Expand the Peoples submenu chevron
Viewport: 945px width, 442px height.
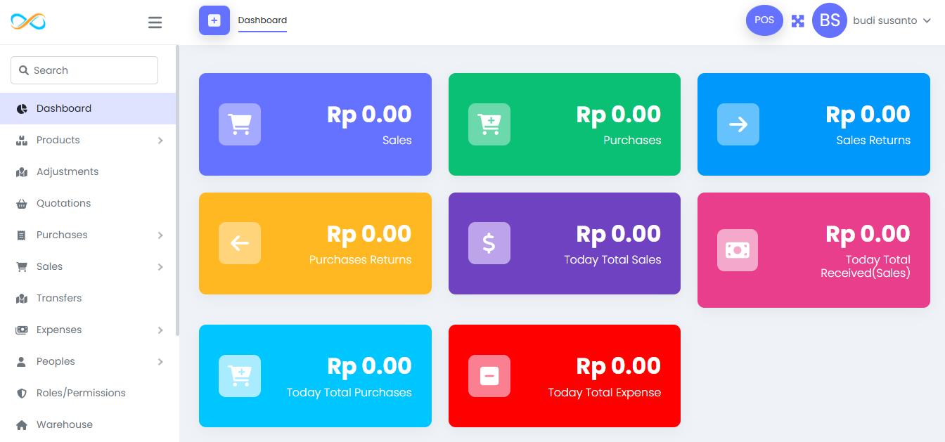coord(160,362)
